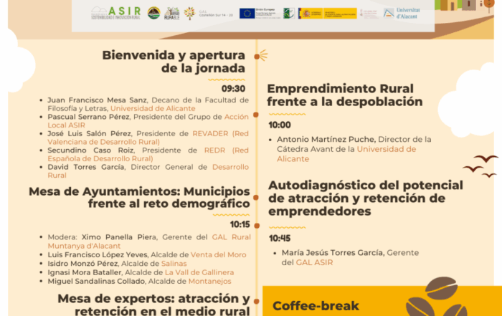Click orange 'Salinas' text

(174, 264)
